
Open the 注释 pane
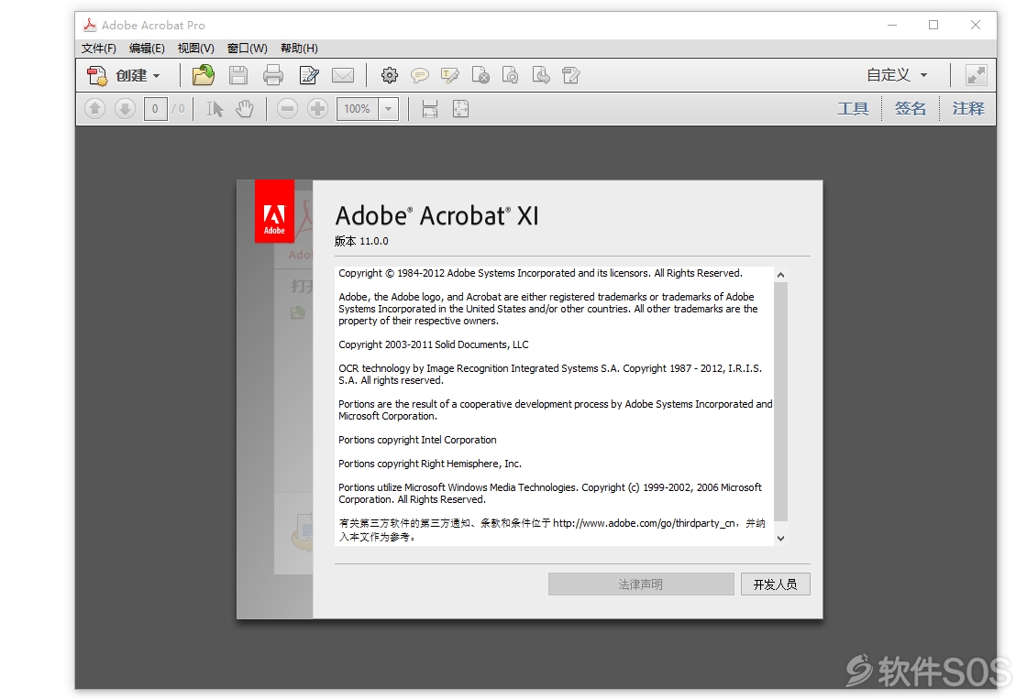tap(968, 109)
